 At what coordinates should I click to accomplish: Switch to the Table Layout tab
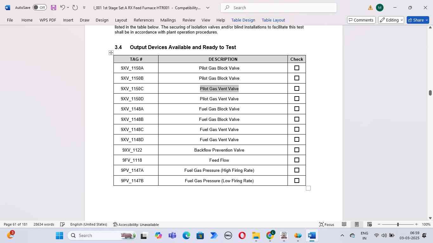tap(273, 20)
